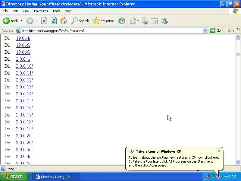The width and height of the screenshot is (241, 181).
Task: Open the View menu
Action: (x=26, y=11)
